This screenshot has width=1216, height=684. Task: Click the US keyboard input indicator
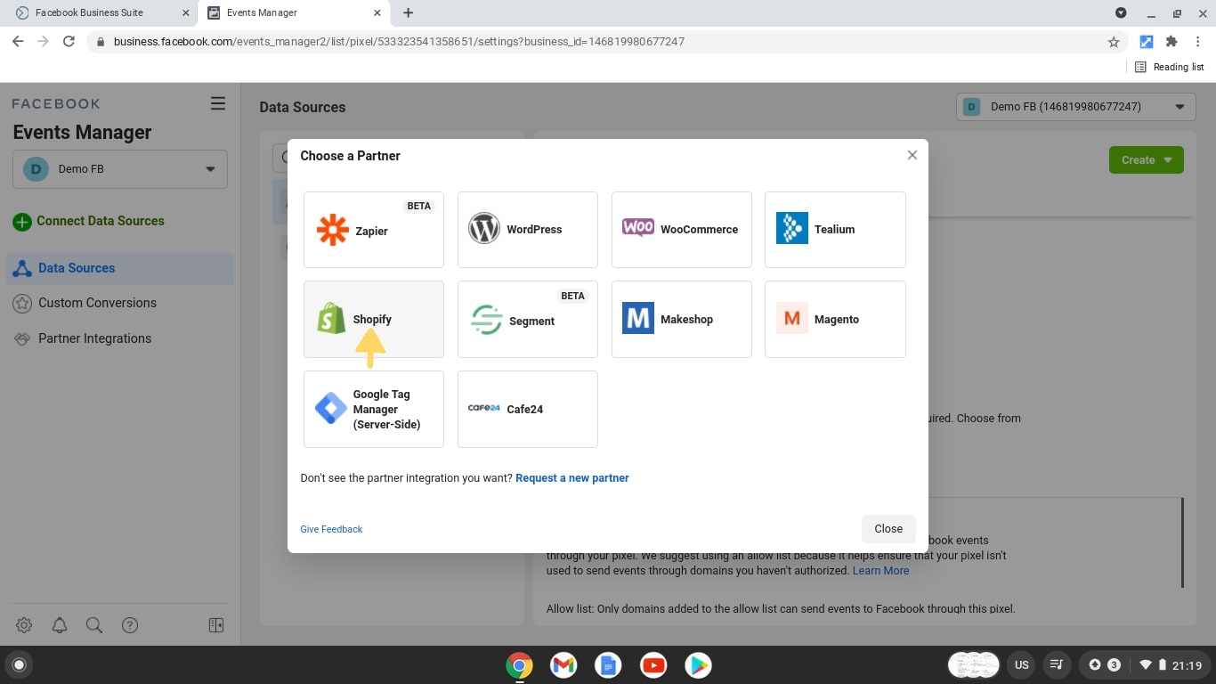1022,664
